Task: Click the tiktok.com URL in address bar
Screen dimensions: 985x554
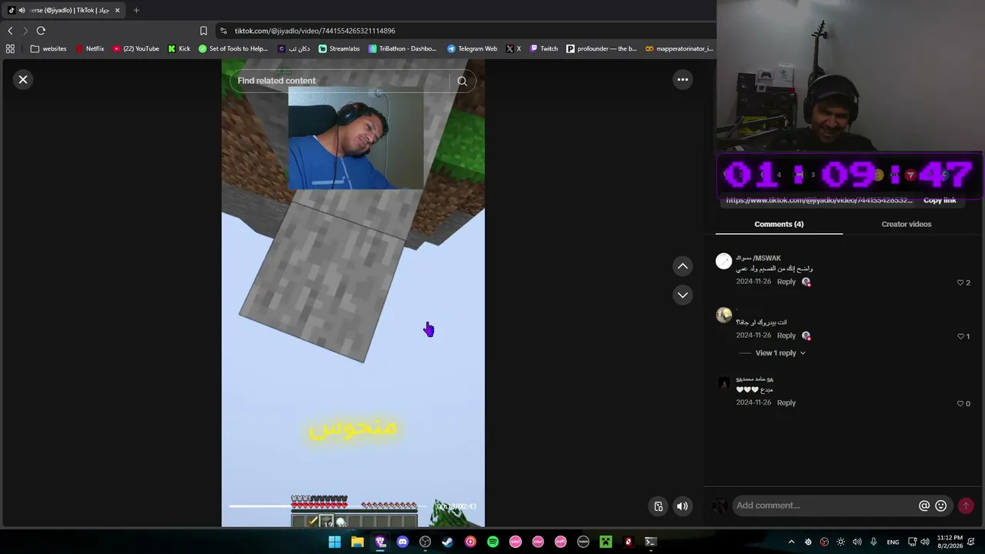Action: coord(315,31)
